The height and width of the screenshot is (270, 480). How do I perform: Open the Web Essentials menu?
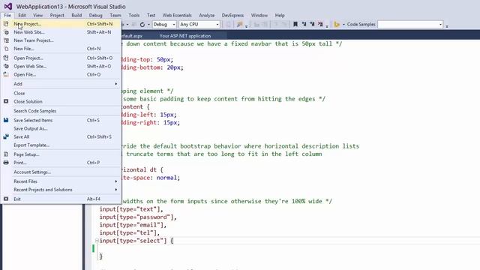click(x=177, y=15)
